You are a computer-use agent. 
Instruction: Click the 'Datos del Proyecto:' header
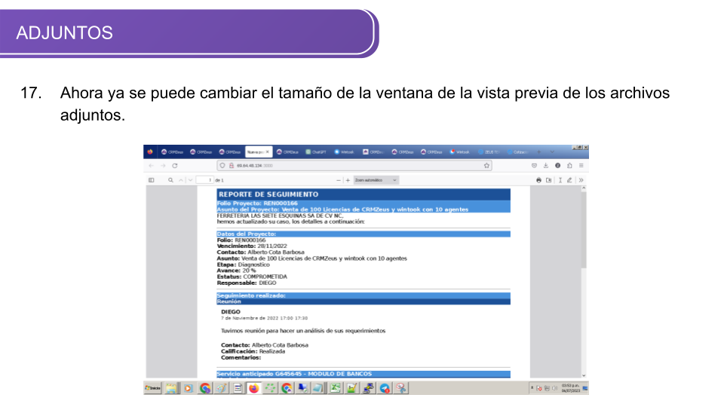click(246, 234)
